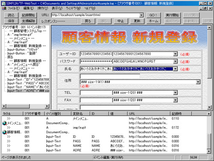Select tree item A : "メインメニューへ戻る"
The width and height of the screenshot is (214, 161).
point(24,64)
